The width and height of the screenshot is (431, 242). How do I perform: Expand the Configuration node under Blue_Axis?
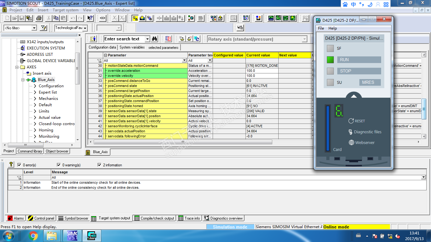pos(35,86)
